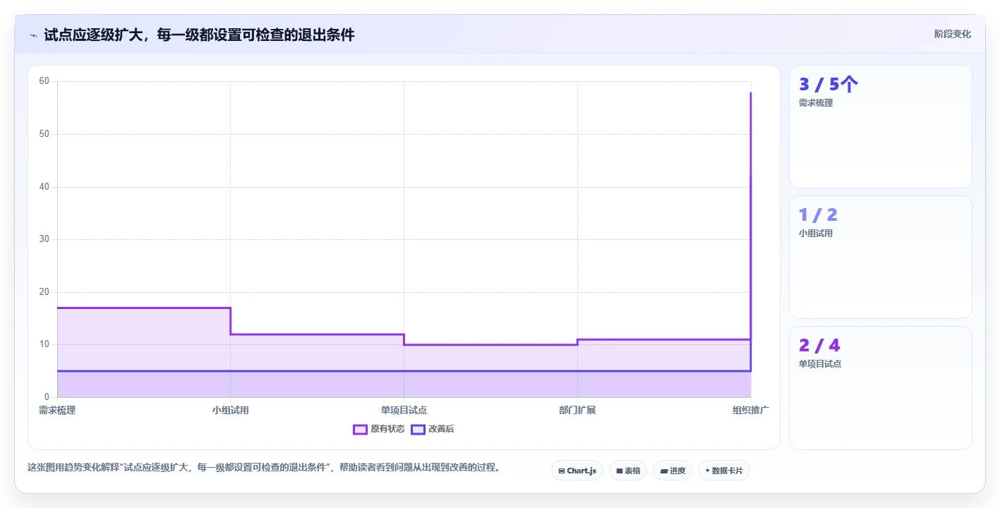Open the 2 / 4 单项目试点 card
The width and height of the screenshot is (1000, 508).
[x=881, y=388]
